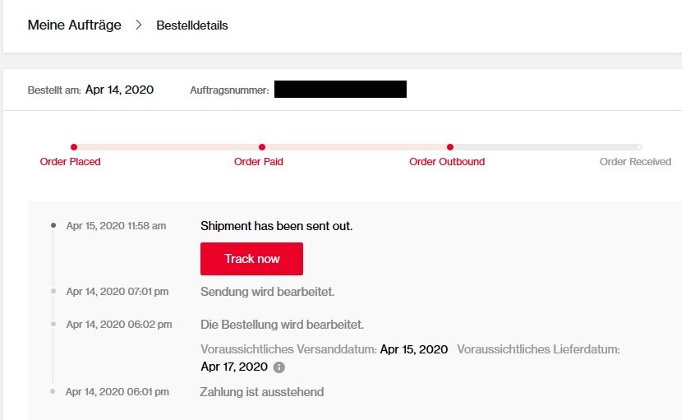Image resolution: width=695 pixels, height=420 pixels.
Task: Click the timeline bullet for Apr 15 11:58 am
Action: tap(53, 225)
